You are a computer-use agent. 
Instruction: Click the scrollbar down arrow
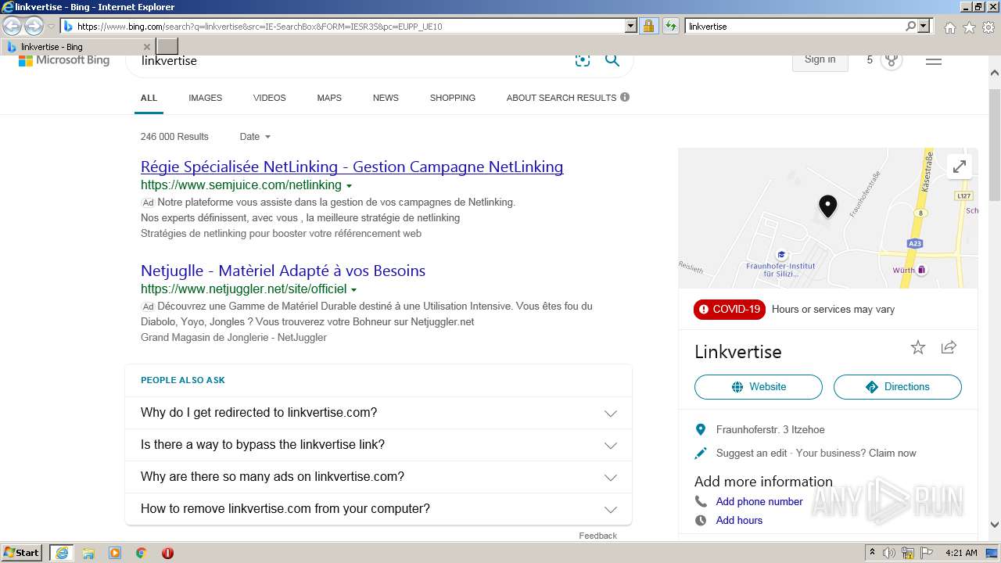tap(995, 525)
